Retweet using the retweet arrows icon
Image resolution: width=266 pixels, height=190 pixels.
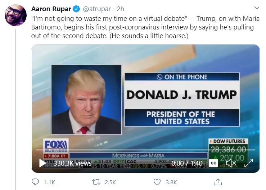pos(96,182)
